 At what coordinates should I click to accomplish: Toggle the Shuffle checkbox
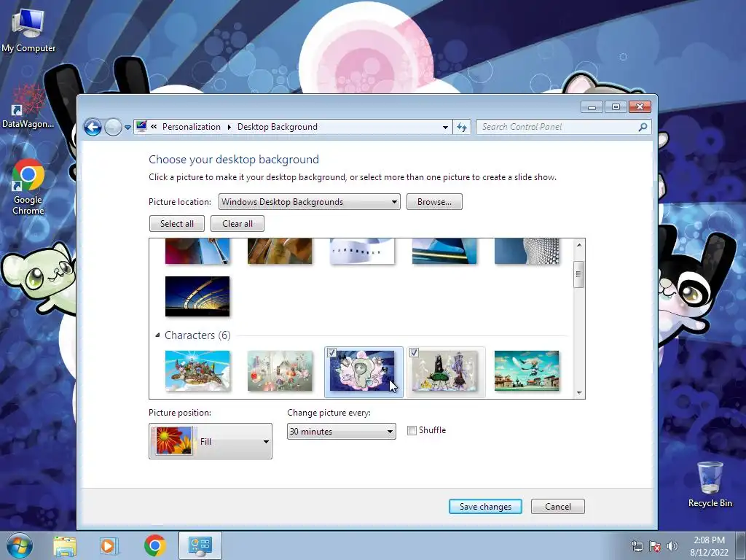(412, 430)
